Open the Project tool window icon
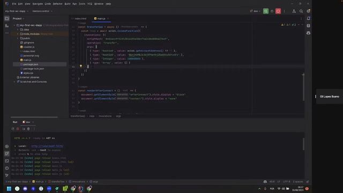This screenshot has width=343, height=193. 7,19
